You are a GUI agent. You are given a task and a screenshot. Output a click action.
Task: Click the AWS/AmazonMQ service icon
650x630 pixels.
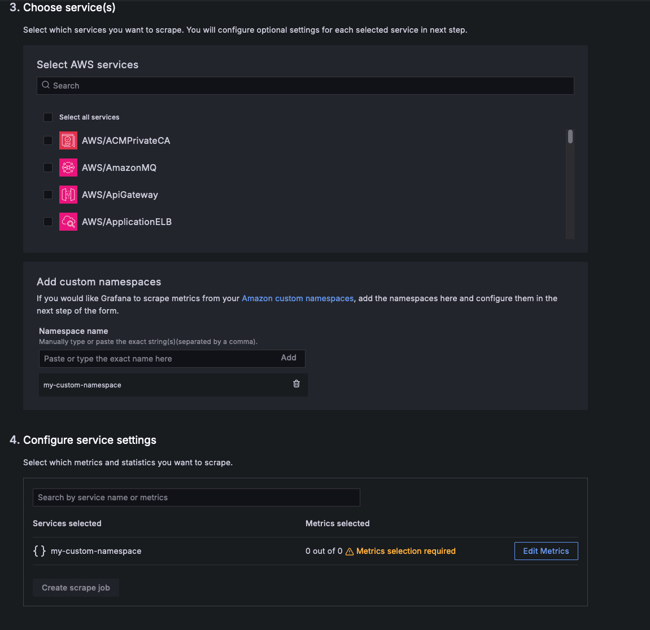click(68, 168)
